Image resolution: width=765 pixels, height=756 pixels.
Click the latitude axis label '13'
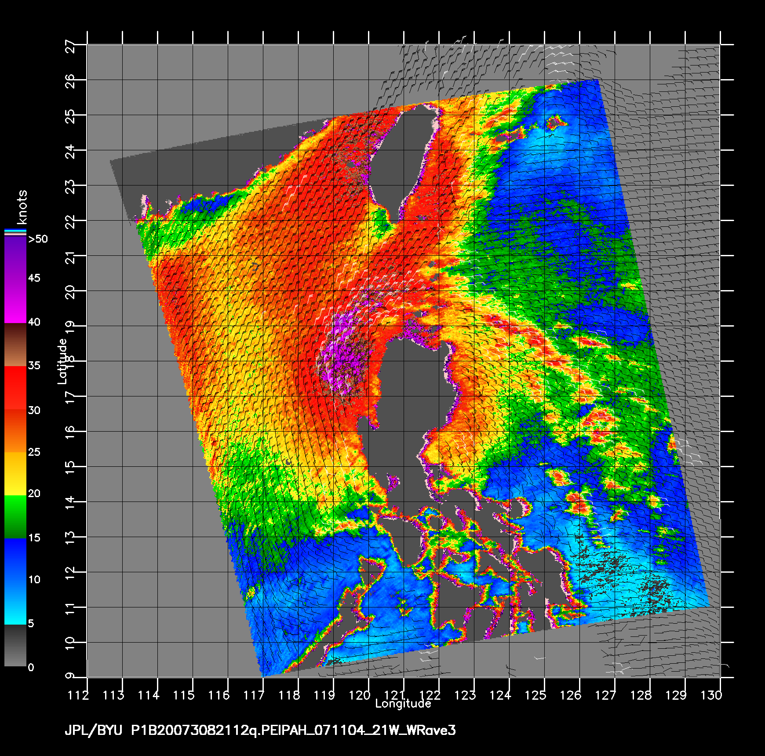(70, 538)
